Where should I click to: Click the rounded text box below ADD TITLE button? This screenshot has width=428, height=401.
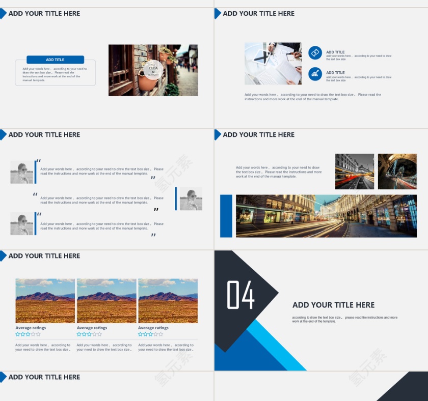pos(55,75)
